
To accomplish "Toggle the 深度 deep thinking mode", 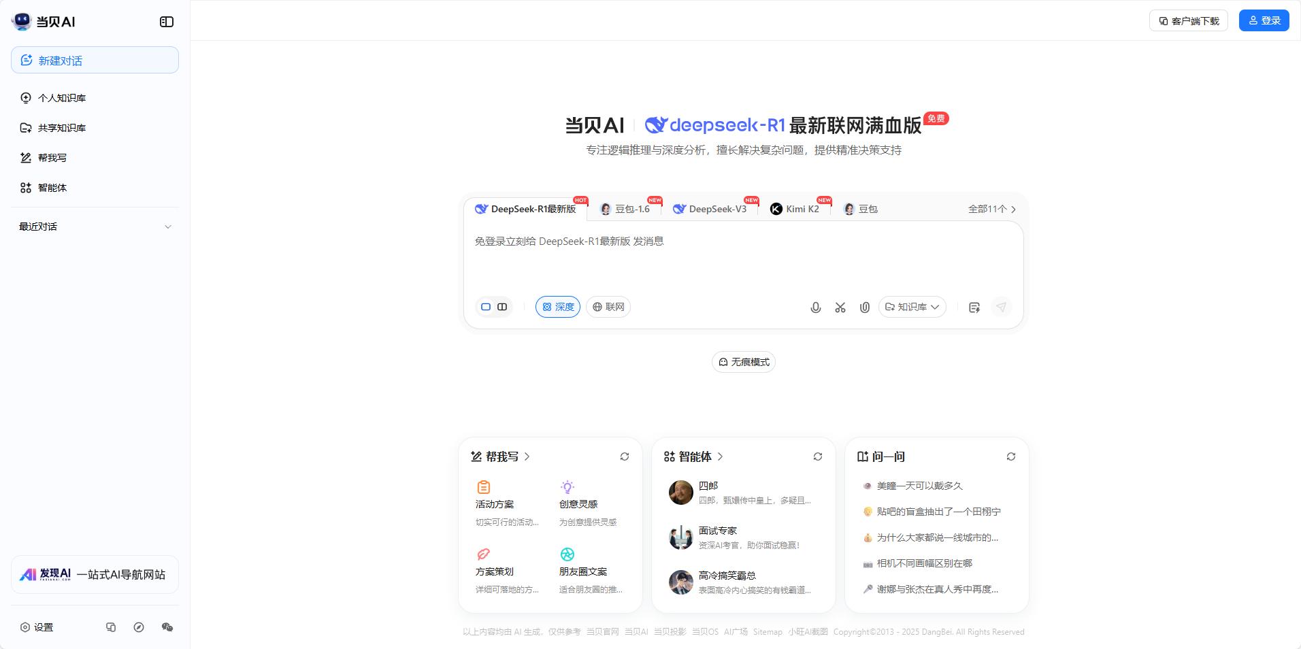I will [x=557, y=307].
